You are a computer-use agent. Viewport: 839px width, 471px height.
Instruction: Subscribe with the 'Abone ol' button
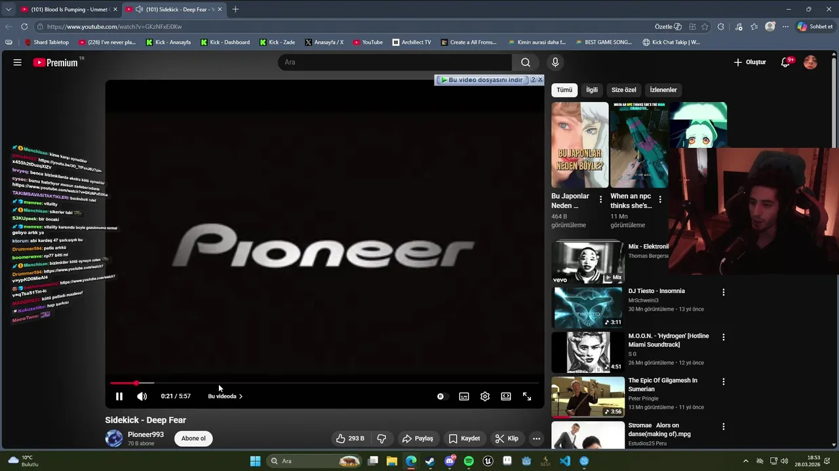[193, 438]
